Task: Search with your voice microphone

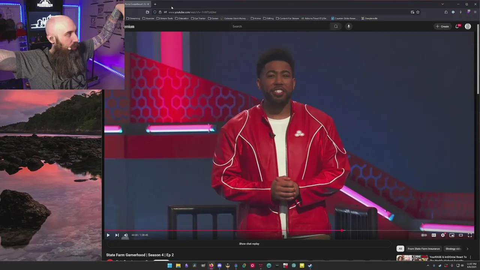Action: (348, 26)
